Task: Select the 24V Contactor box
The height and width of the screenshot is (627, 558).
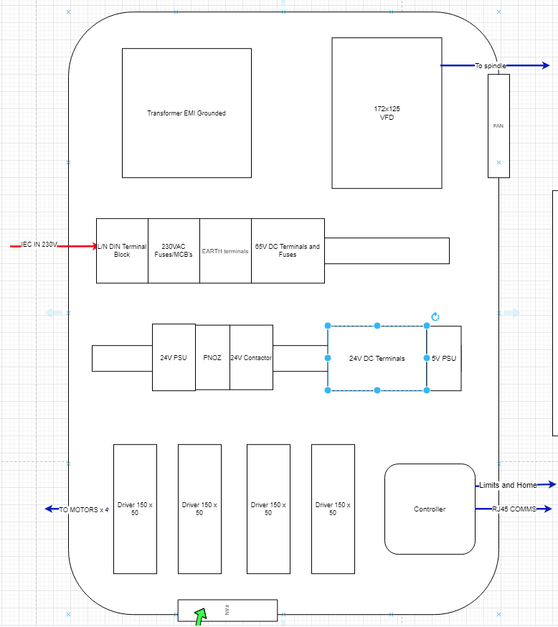Action: click(252, 357)
